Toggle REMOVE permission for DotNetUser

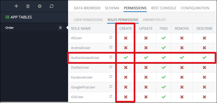coord(182,67)
